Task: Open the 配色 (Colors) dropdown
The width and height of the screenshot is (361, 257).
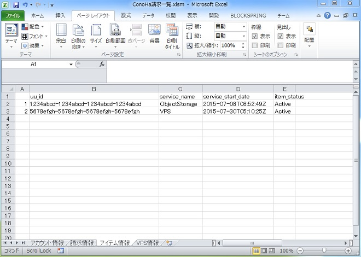Action: pyautogui.click(x=34, y=27)
